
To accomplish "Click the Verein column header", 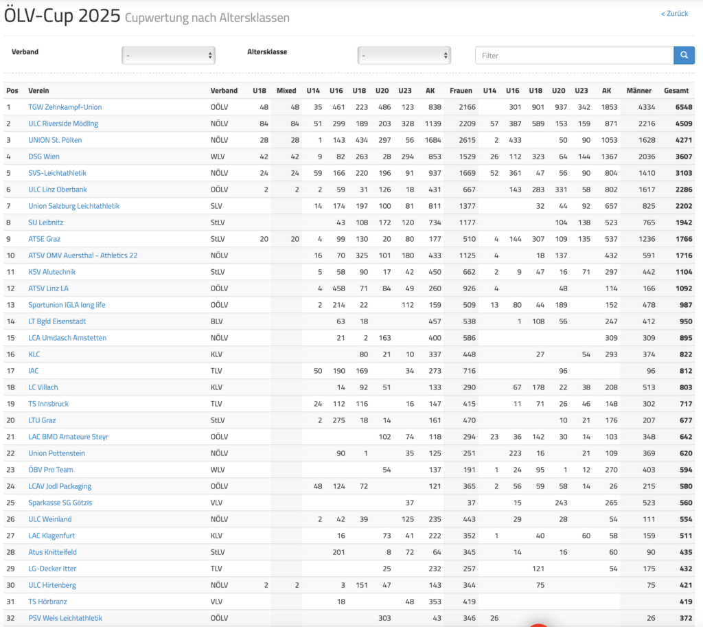I will pos(38,91).
